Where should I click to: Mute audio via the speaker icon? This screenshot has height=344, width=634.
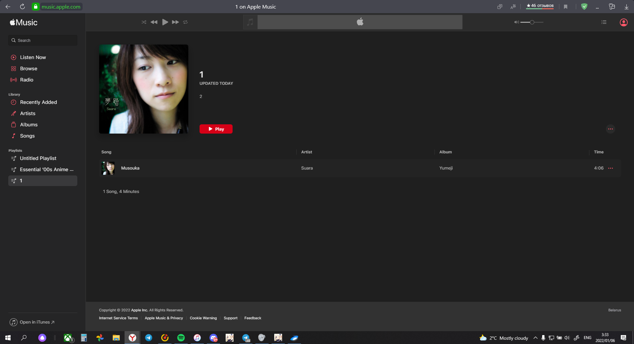pyautogui.click(x=516, y=22)
